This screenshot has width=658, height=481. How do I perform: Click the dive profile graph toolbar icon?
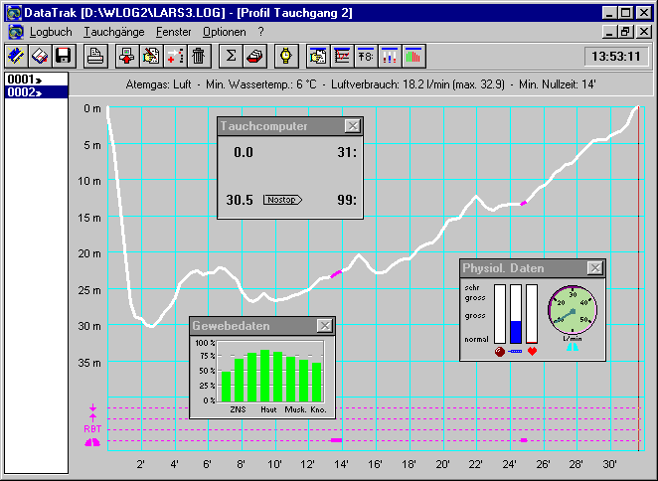coord(343,56)
